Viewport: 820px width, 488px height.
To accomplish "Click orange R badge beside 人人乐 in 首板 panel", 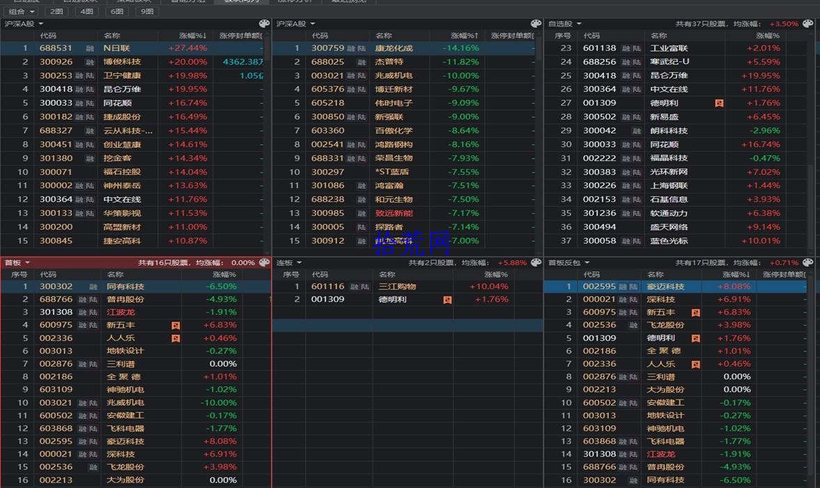I will (x=176, y=338).
